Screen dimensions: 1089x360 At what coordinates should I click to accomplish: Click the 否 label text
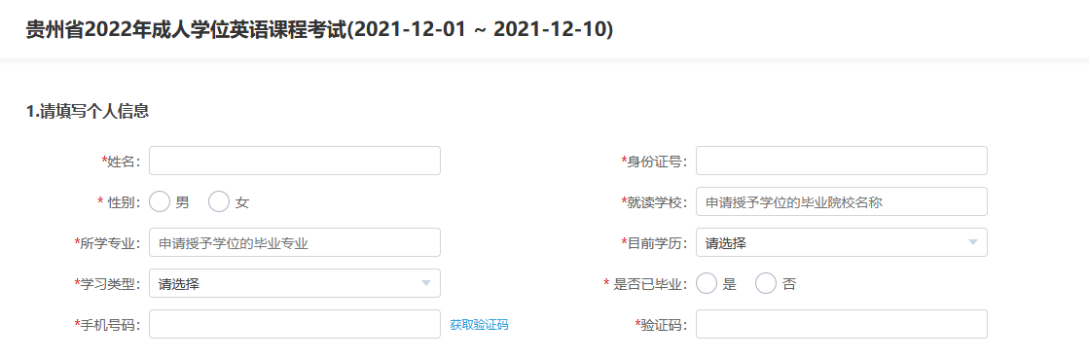pos(789,284)
